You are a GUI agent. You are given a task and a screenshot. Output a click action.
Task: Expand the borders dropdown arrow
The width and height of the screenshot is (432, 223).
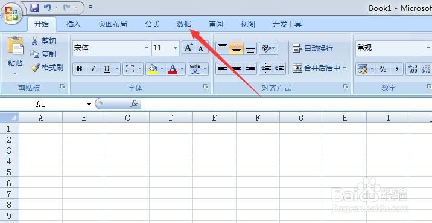click(x=140, y=69)
